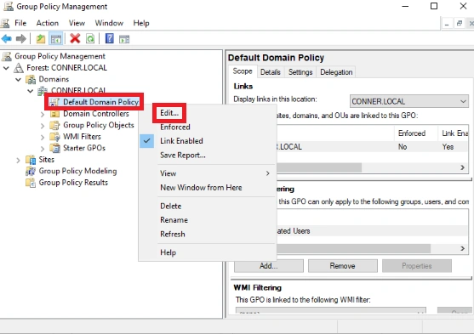Choose Edit... from the context menu
This screenshot has height=334, width=474.
coord(169,113)
